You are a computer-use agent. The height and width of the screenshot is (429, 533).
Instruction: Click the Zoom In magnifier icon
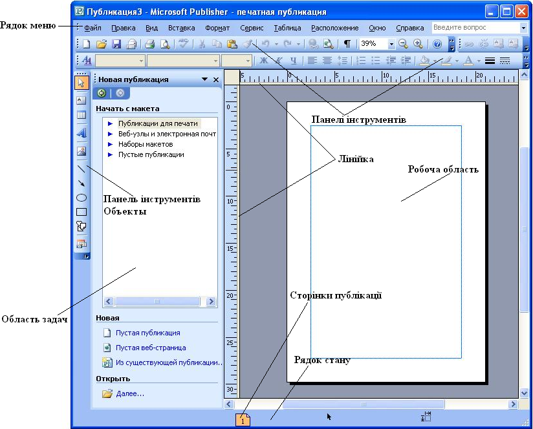[x=418, y=43]
